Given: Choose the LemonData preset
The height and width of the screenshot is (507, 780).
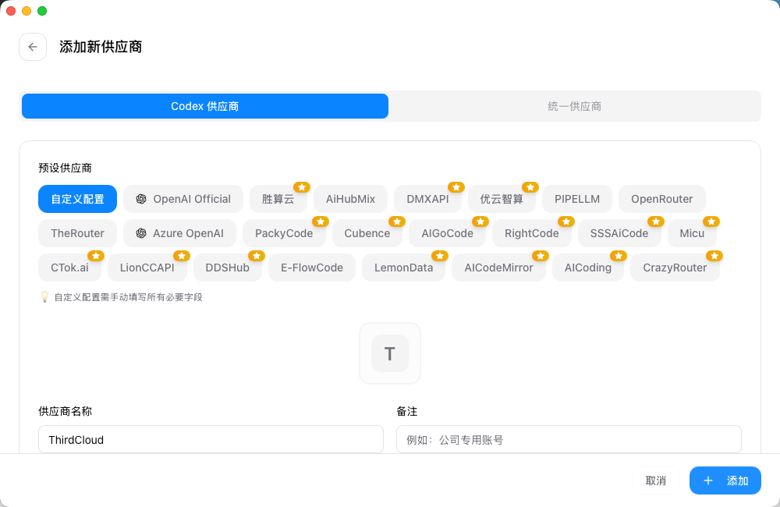Looking at the screenshot, I should click(403, 268).
